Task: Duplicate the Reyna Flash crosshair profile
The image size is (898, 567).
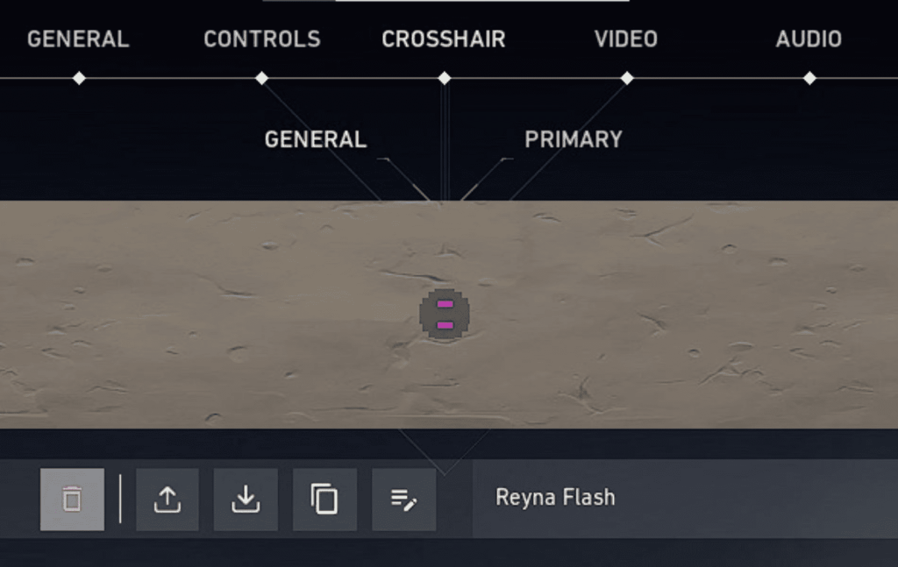Action: click(x=324, y=500)
